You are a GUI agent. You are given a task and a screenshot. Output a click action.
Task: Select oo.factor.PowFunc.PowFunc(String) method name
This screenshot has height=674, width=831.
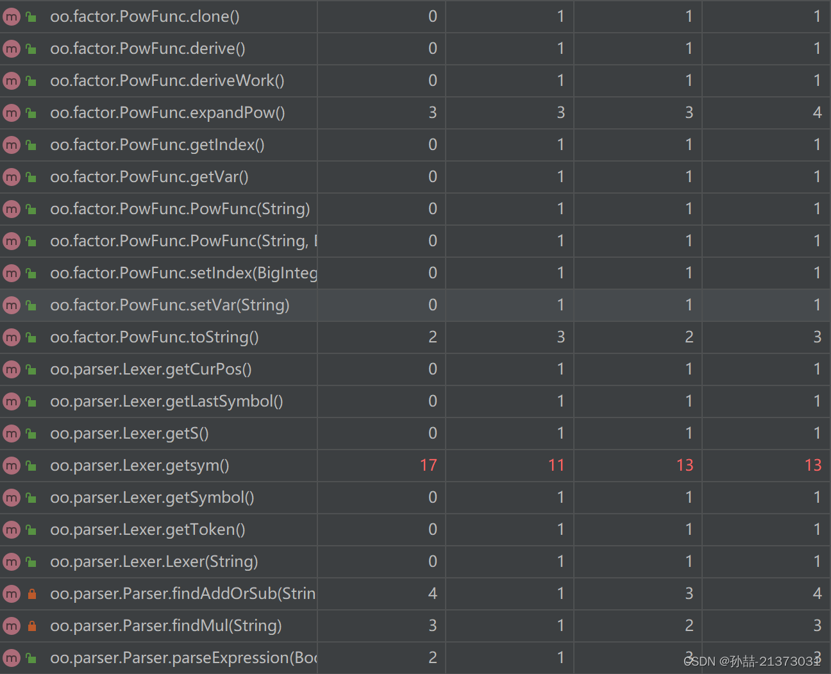(x=180, y=209)
